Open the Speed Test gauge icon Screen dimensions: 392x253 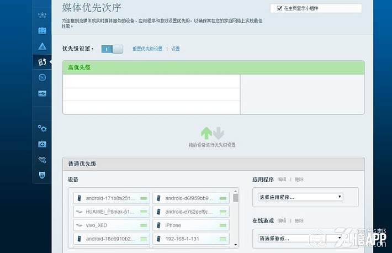(x=42, y=77)
